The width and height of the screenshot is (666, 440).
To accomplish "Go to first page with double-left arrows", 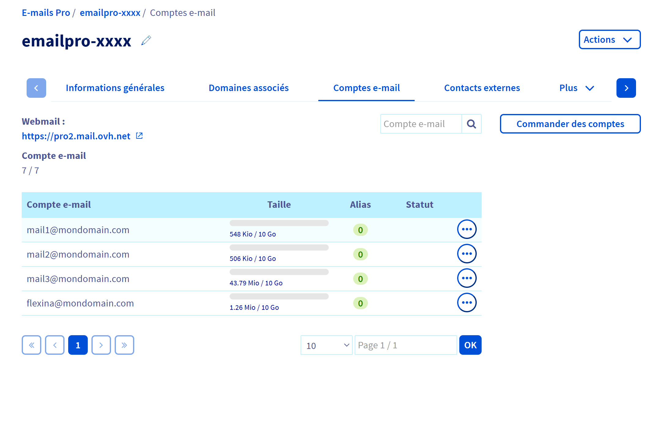I will point(31,345).
